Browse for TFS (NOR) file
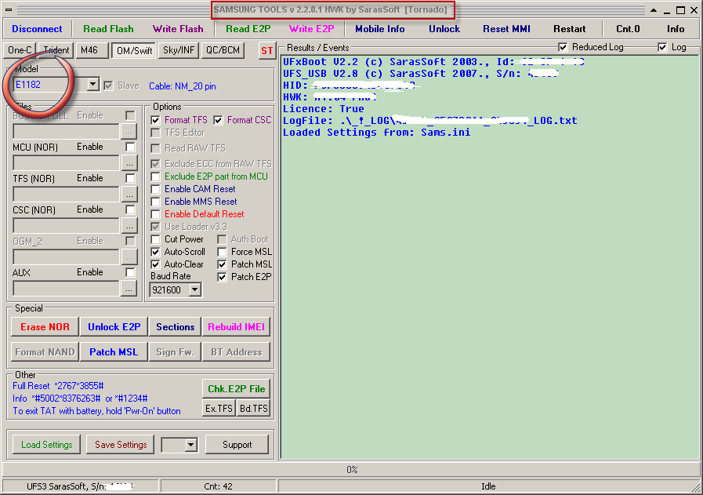 [129, 195]
